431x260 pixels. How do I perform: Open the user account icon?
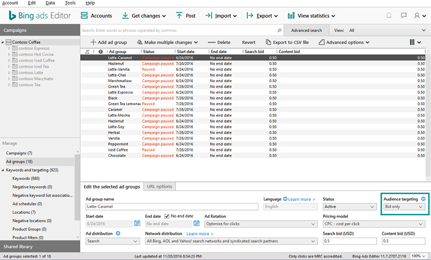(x=417, y=16)
